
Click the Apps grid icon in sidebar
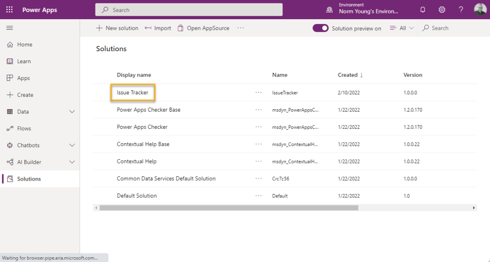click(x=10, y=78)
